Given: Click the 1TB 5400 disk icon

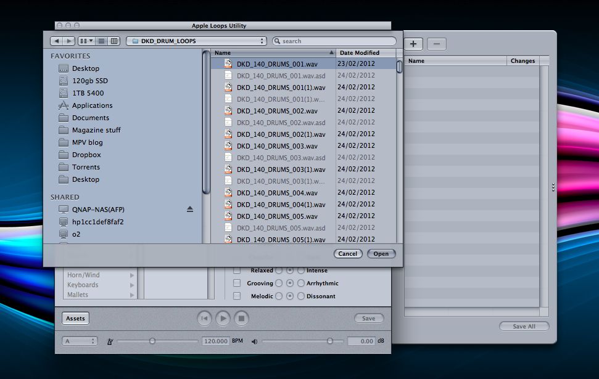Looking at the screenshot, I should tap(64, 92).
